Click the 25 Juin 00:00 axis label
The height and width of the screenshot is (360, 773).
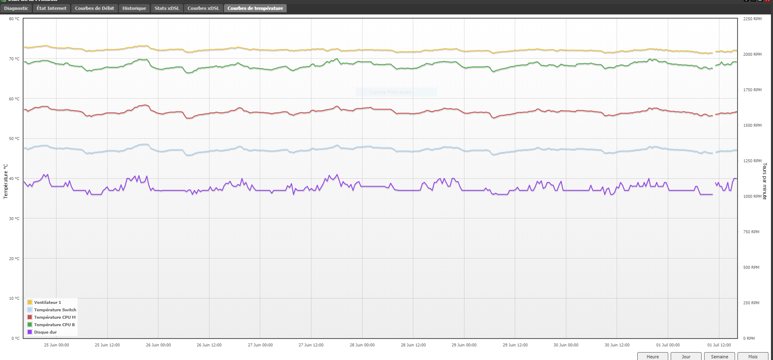(x=57, y=345)
